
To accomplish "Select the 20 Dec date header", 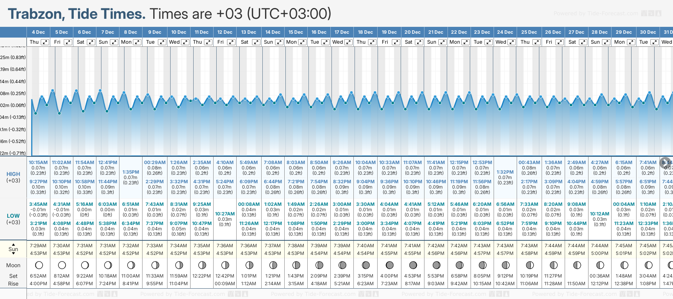I will click(x=412, y=32).
